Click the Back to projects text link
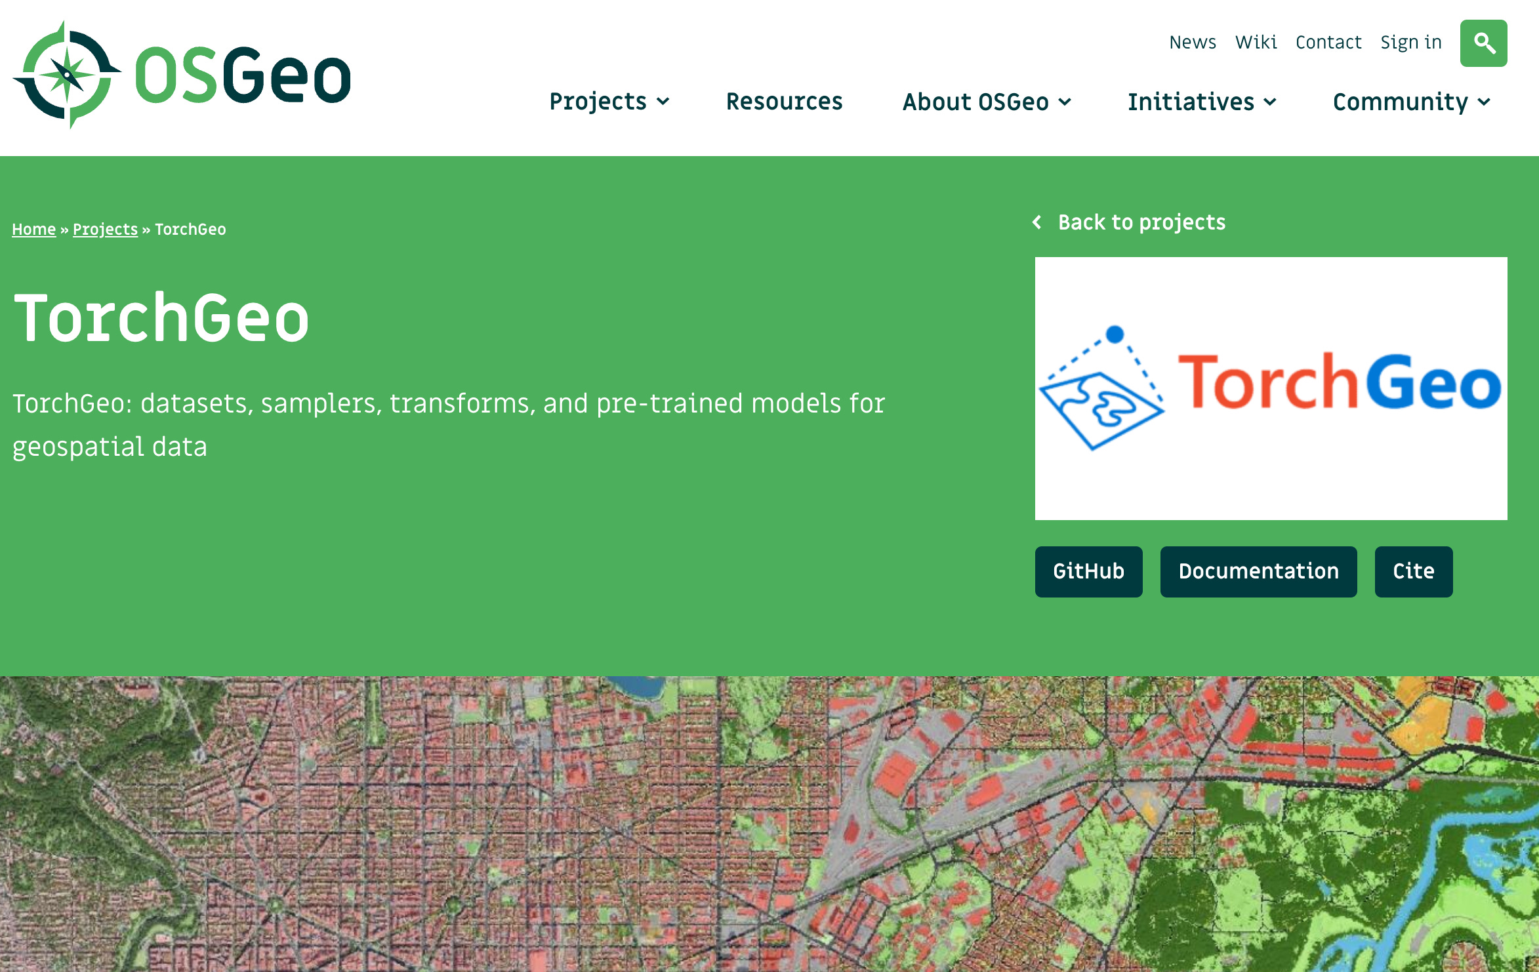 (x=1141, y=222)
